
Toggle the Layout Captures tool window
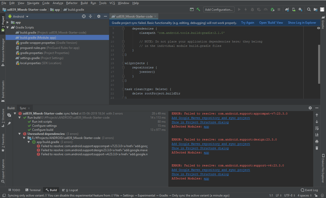pos(3,171)
